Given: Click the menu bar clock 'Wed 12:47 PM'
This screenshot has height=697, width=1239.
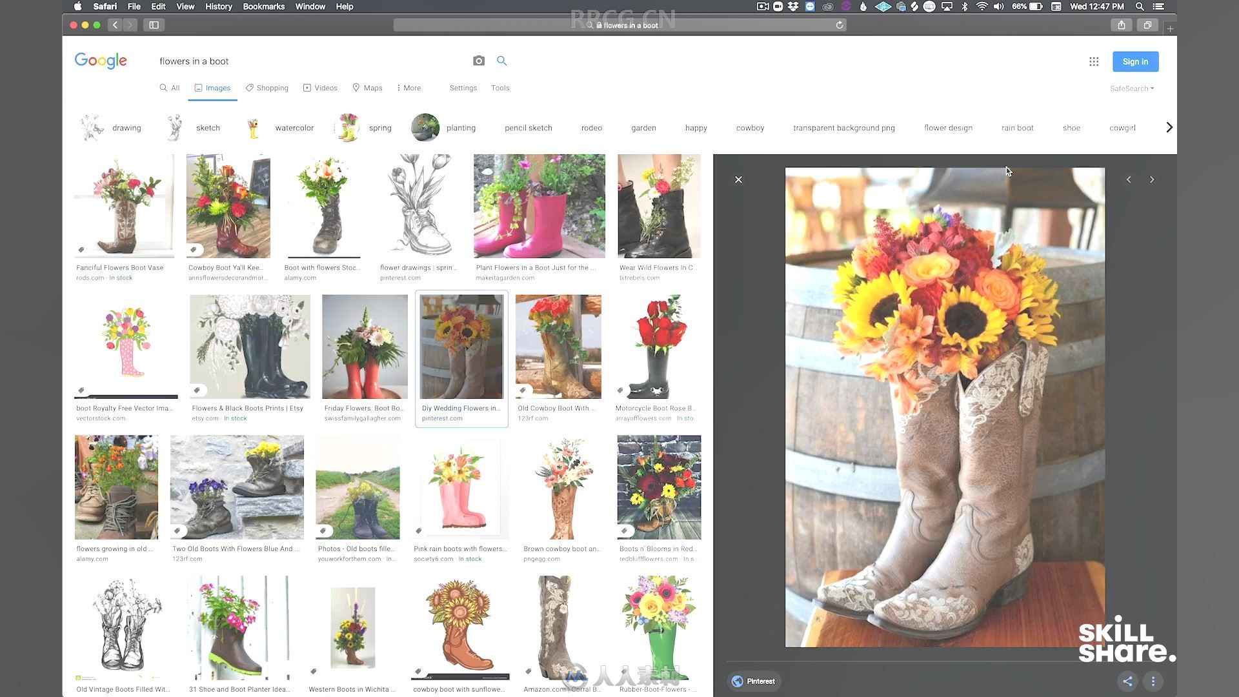Looking at the screenshot, I should (1096, 6).
